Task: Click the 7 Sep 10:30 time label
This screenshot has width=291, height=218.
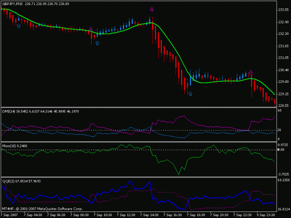Action: click(102, 215)
